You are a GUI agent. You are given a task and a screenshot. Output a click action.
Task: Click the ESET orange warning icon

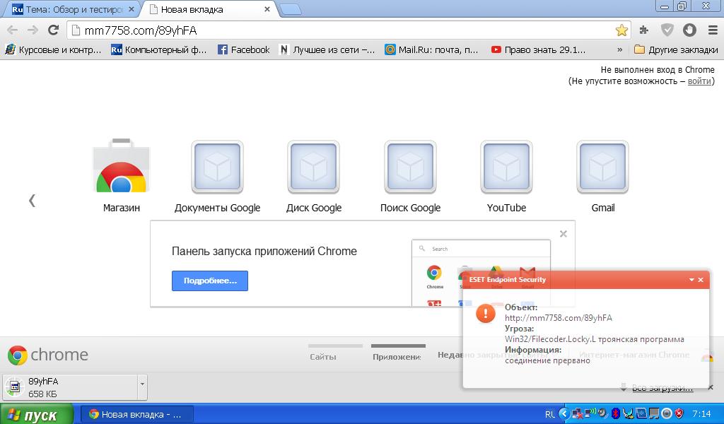click(x=485, y=314)
